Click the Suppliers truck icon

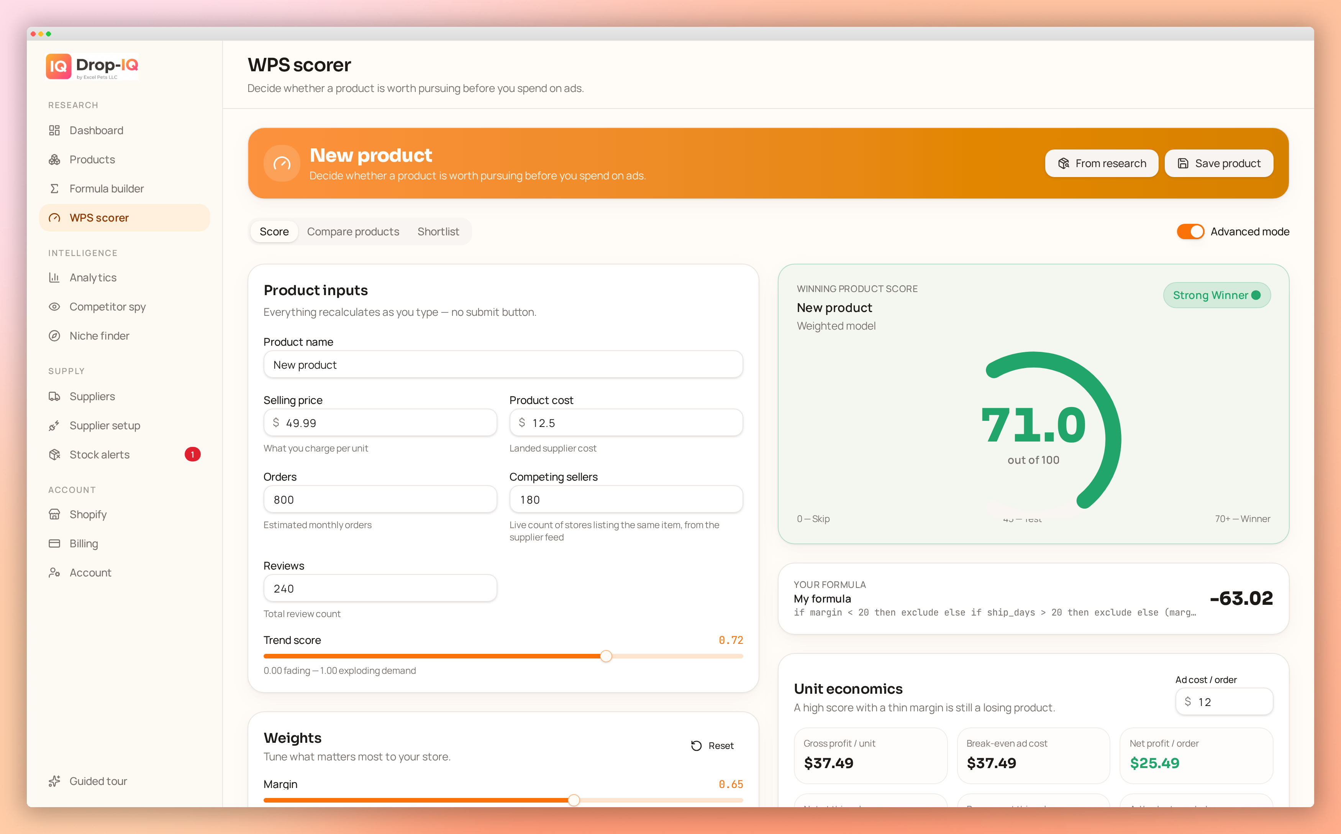54,396
